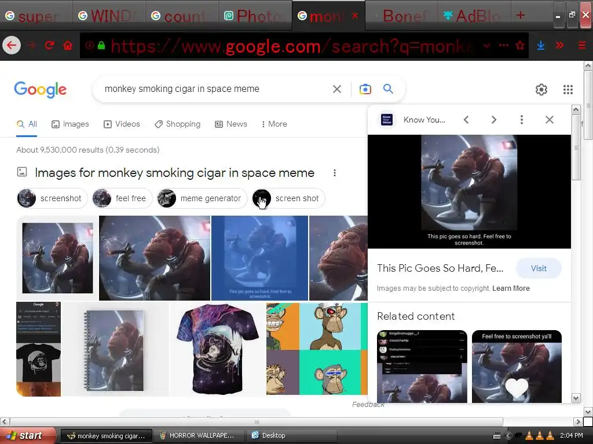This screenshot has width=593, height=444.
Task: Open Google quick settings gear
Action: coord(541,90)
